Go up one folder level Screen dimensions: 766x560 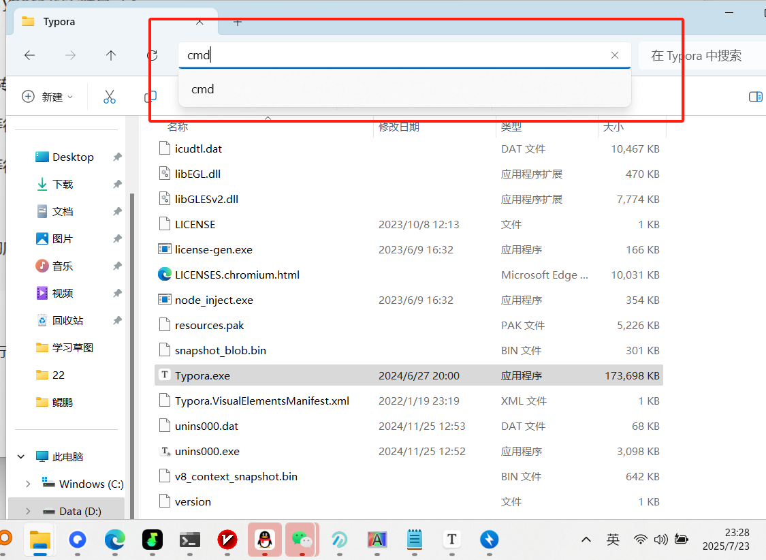[111, 56]
